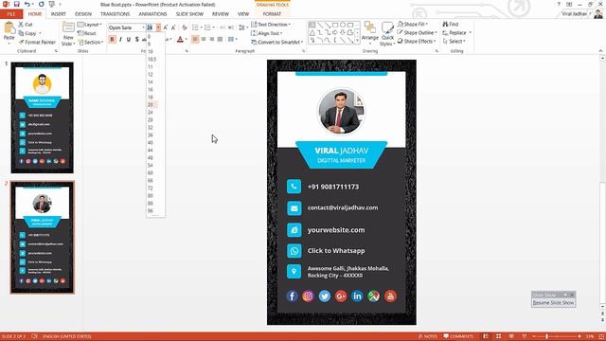Image resolution: width=606 pixels, height=341 pixels.
Task: Toggle the Notes pane in status bar
Action: [427, 336]
